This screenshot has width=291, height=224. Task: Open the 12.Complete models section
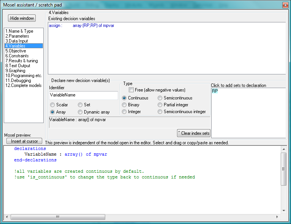tap(23, 85)
